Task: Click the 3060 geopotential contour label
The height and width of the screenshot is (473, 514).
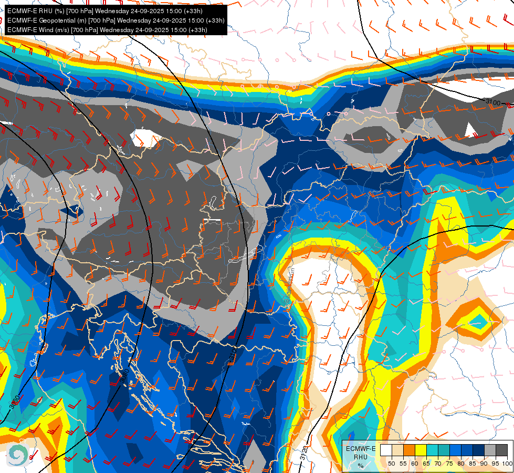Action: tap(14, 403)
